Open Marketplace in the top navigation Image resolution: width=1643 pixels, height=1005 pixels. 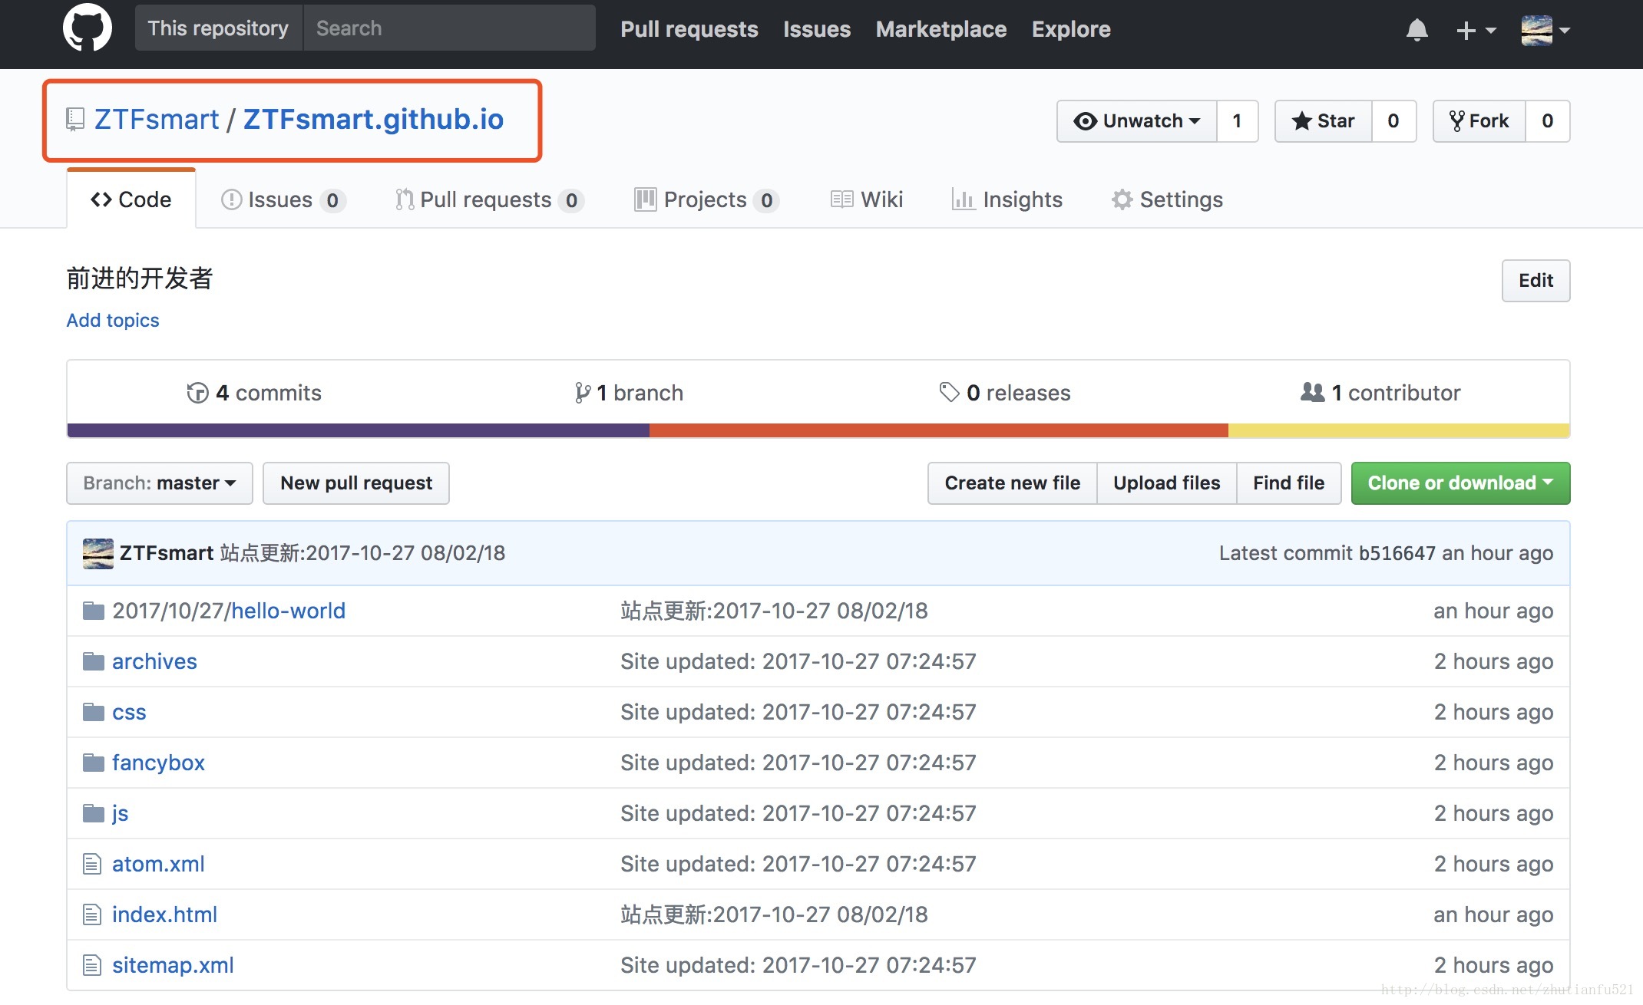point(941,29)
